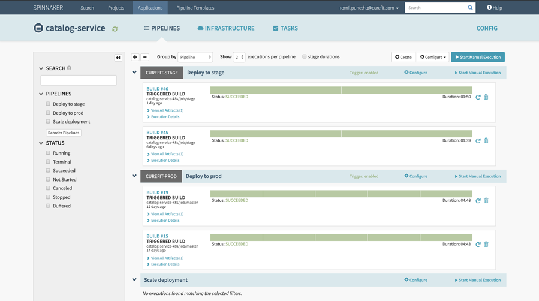
Task: Collapse the STATUS filter section
Action: click(41, 143)
